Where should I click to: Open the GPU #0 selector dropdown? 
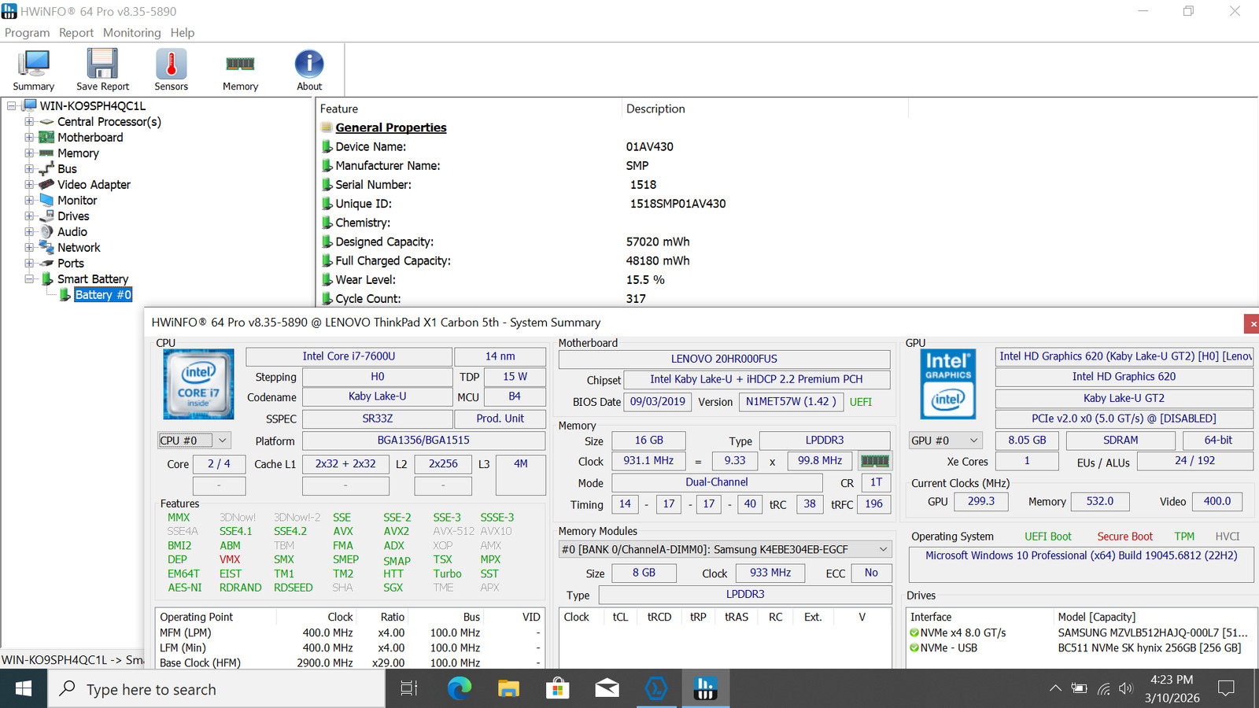tap(945, 441)
